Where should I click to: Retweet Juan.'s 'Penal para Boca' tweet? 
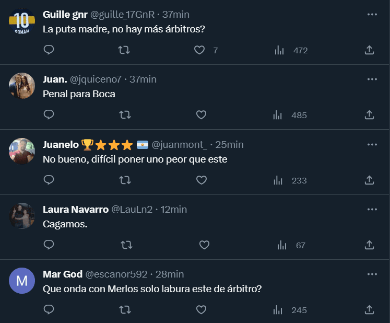[125, 115]
